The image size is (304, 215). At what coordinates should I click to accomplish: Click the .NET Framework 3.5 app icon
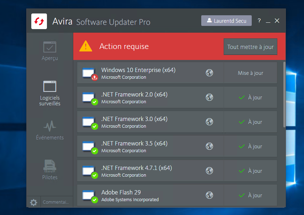90,147
